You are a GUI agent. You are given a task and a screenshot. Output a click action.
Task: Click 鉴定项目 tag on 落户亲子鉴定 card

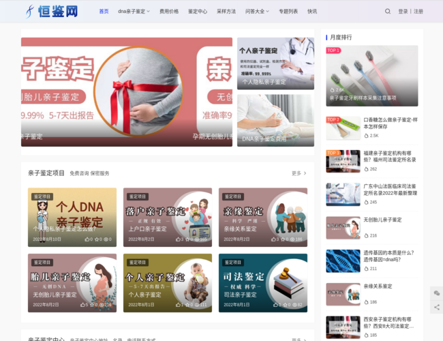click(x=138, y=196)
